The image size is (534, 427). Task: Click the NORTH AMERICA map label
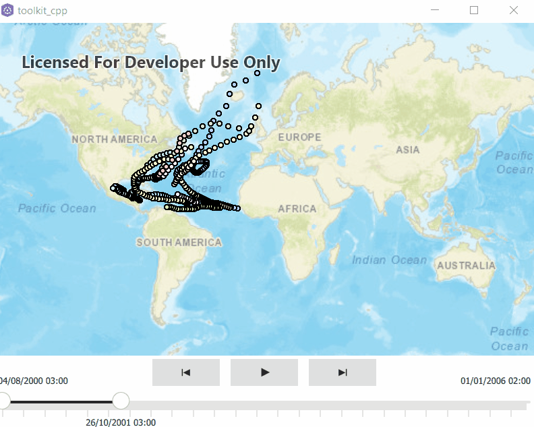click(x=115, y=139)
